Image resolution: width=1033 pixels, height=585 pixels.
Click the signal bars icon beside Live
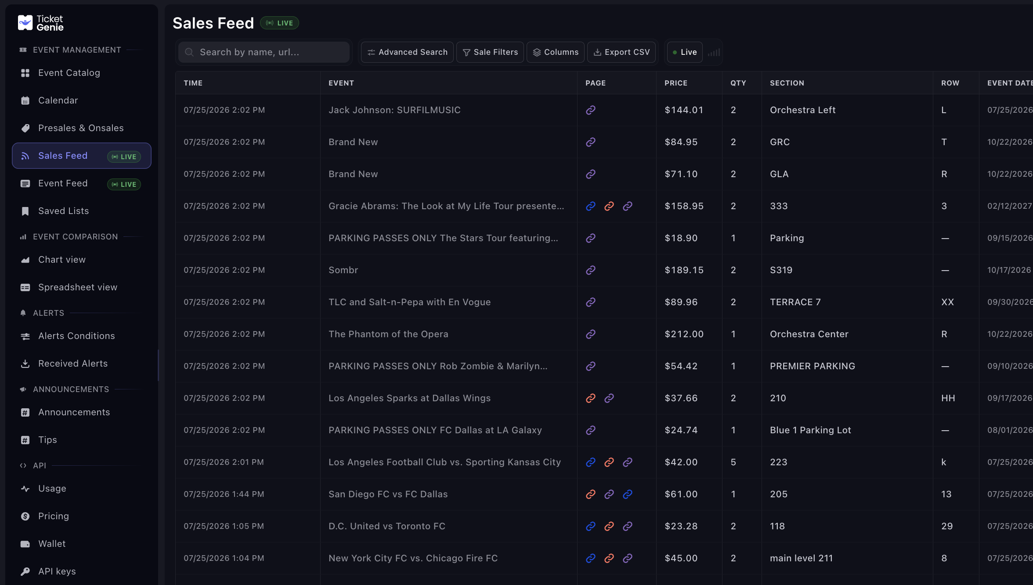[x=714, y=52]
